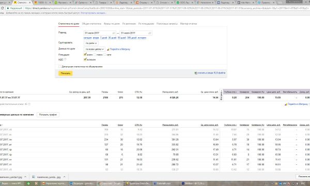Image resolution: width=310 pixels, height=186 pixels.
Task: Click the summary total spend value '4 026.26'
Action: pyautogui.click(x=174, y=98)
